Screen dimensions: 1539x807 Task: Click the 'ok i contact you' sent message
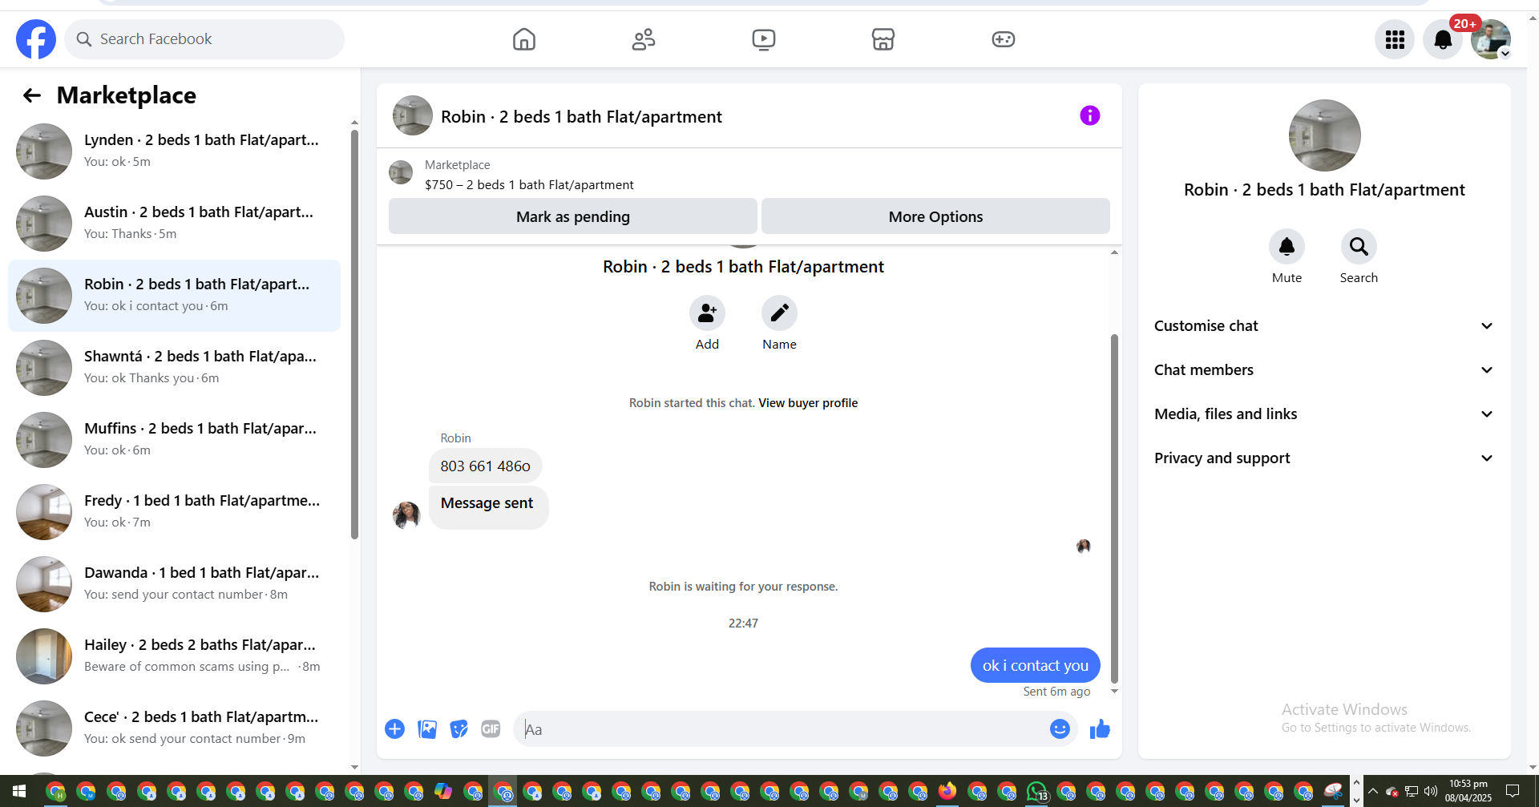click(1035, 665)
